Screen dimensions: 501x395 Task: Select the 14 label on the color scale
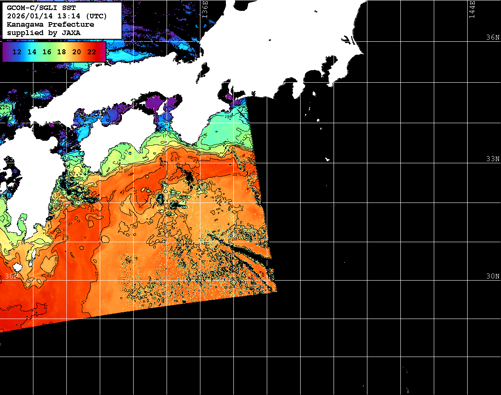tap(32, 52)
